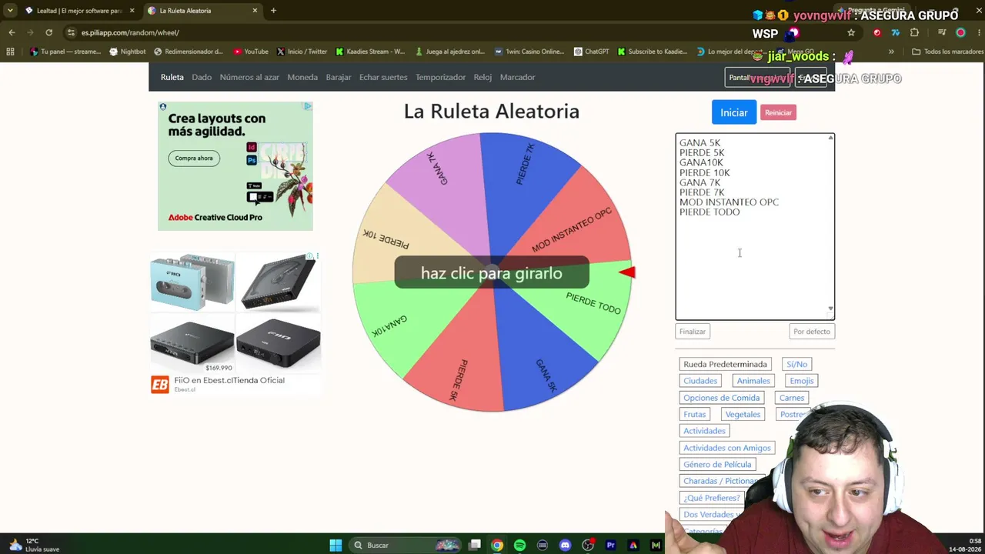This screenshot has height=554, width=985.
Task: Open the Moneda coin flip page
Action: click(x=302, y=77)
